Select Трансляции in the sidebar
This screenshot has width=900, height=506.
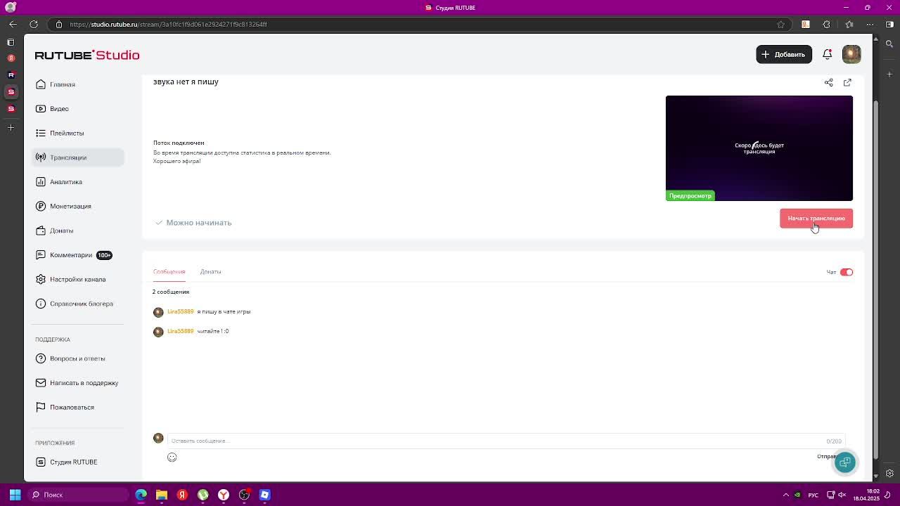[77, 157]
